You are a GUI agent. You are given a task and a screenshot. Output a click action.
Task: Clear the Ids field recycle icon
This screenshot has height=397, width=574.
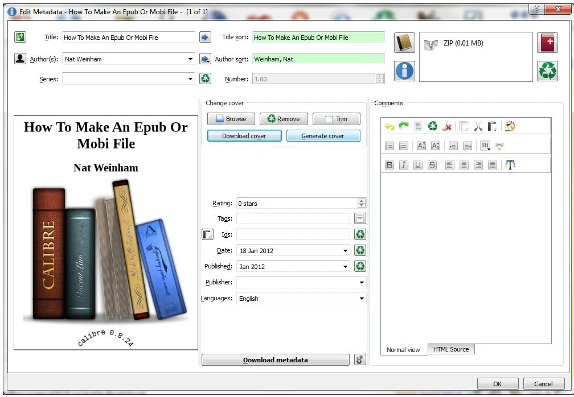click(360, 234)
